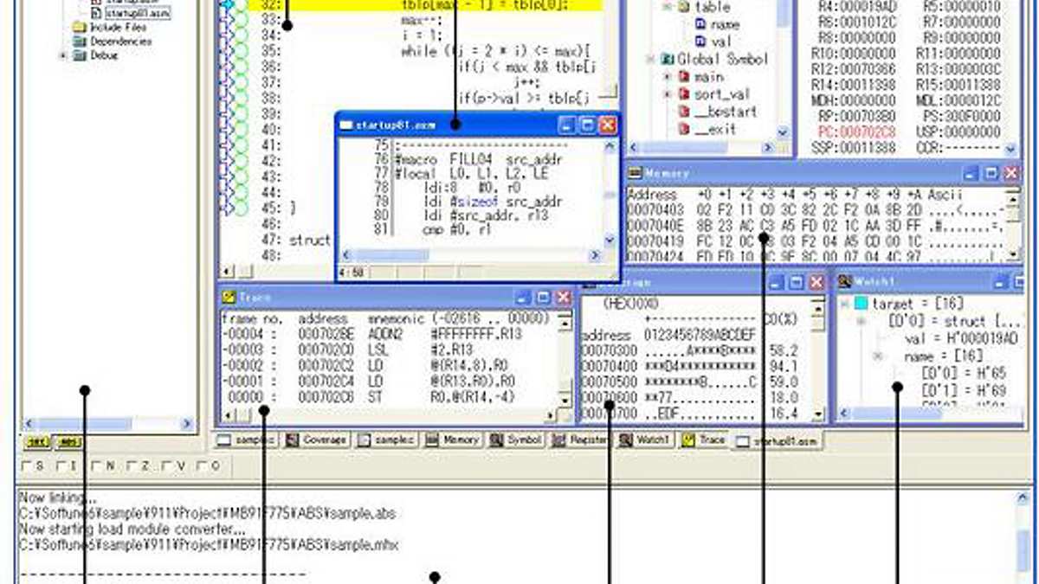Click the main function symbol icon
Image resolution: width=1039 pixels, height=584 pixels.
[684, 77]
